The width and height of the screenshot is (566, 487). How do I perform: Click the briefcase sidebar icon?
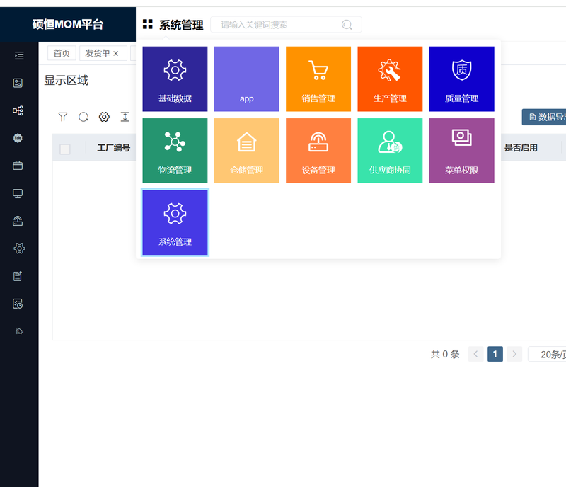[18, 166]
